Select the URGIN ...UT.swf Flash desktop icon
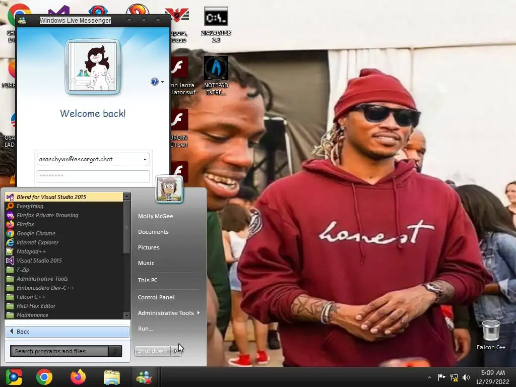 [179, 128]
